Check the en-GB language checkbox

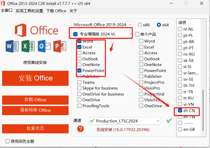(180, 129)
